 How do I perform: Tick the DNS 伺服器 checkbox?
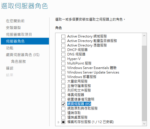coord(63,54)
